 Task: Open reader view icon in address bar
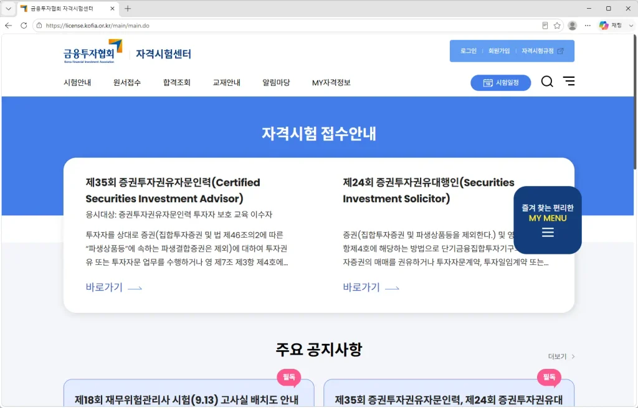[545, 25]
